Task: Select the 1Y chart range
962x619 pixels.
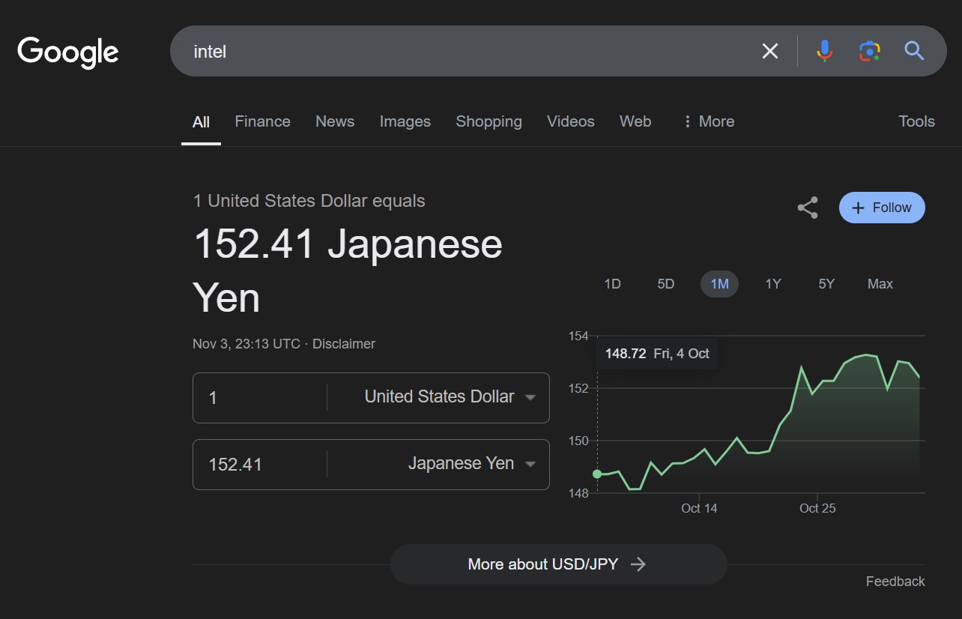Action: (772, 284)
